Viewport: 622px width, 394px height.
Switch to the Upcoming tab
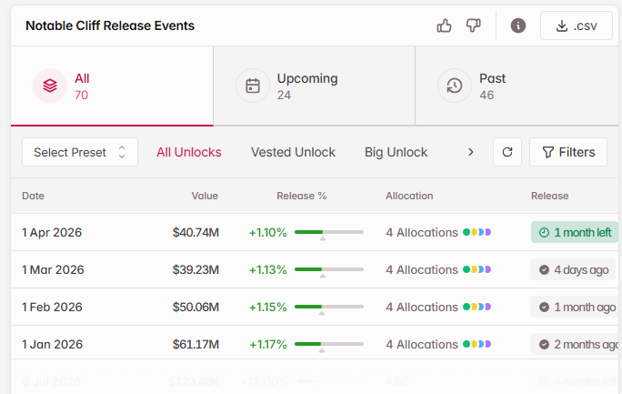click(314, 86)
